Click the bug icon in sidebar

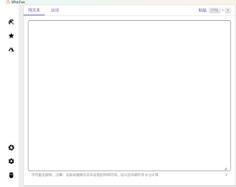pos(11,175)
